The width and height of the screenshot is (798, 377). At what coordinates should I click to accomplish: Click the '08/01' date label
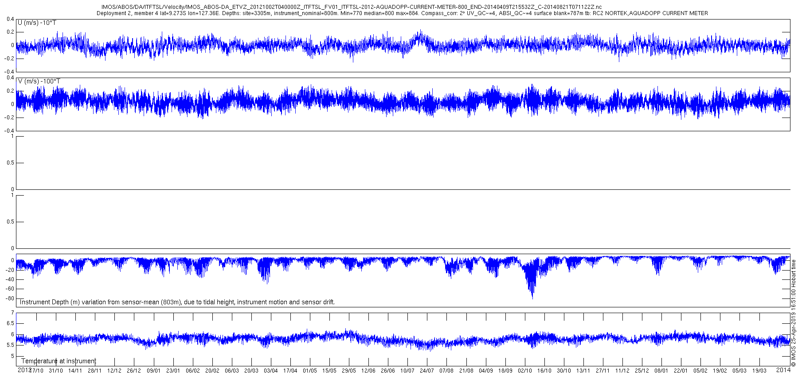pos(661,371)
